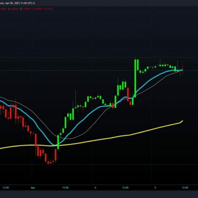
Task: Select the lower horizontal support line
Action: [x=99, y=164]
